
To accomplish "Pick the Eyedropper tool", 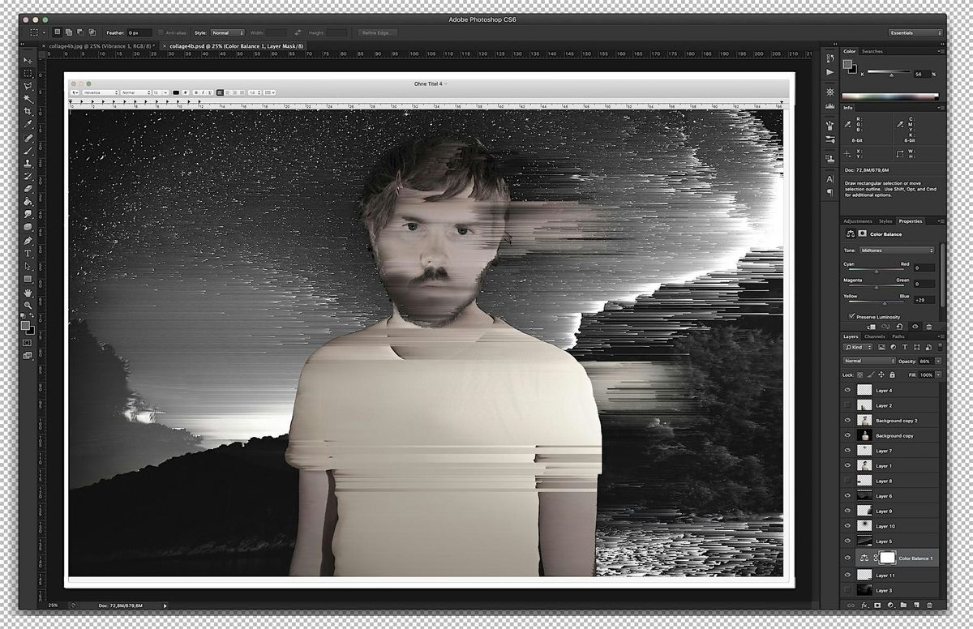I will pos(28,124).
